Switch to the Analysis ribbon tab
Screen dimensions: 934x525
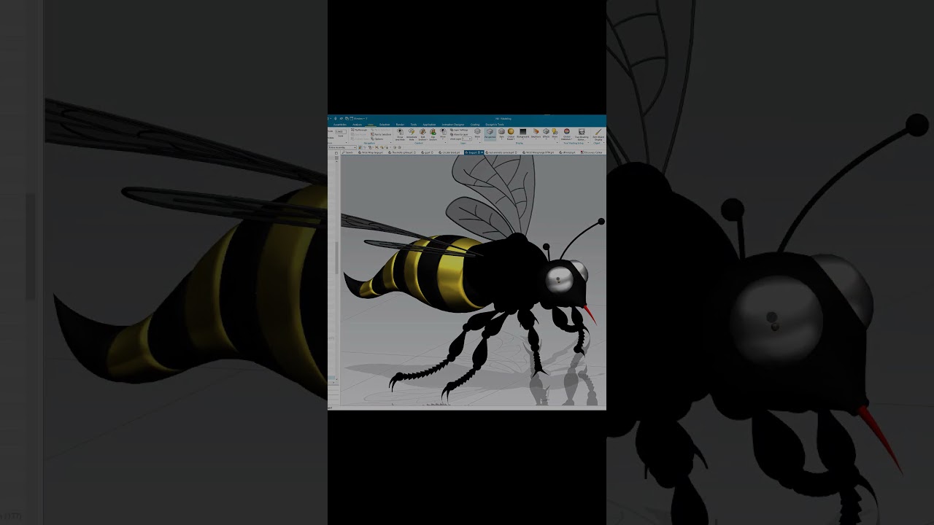[x=357, y=125]
